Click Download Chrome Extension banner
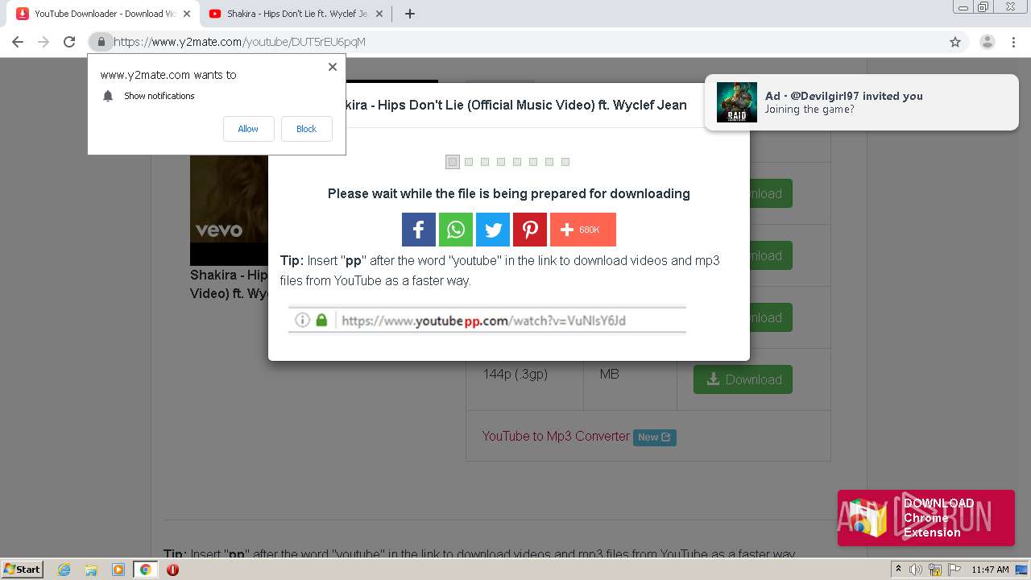The image size is (1031, 580). click(925, 518)
